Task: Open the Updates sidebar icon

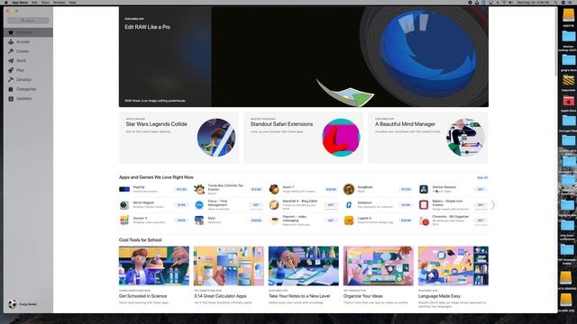Action: coord(11,98)
